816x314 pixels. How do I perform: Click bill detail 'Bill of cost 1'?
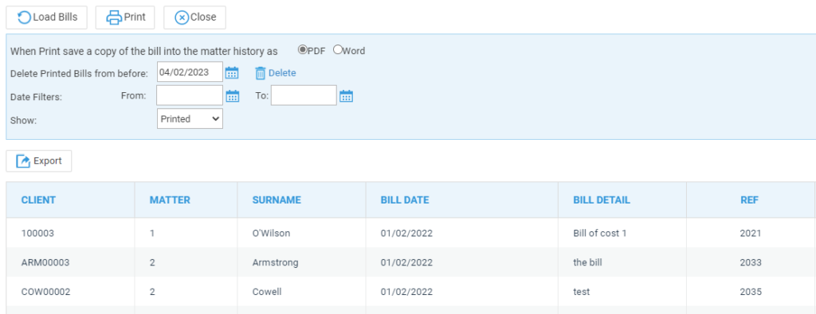coord(599,234)
